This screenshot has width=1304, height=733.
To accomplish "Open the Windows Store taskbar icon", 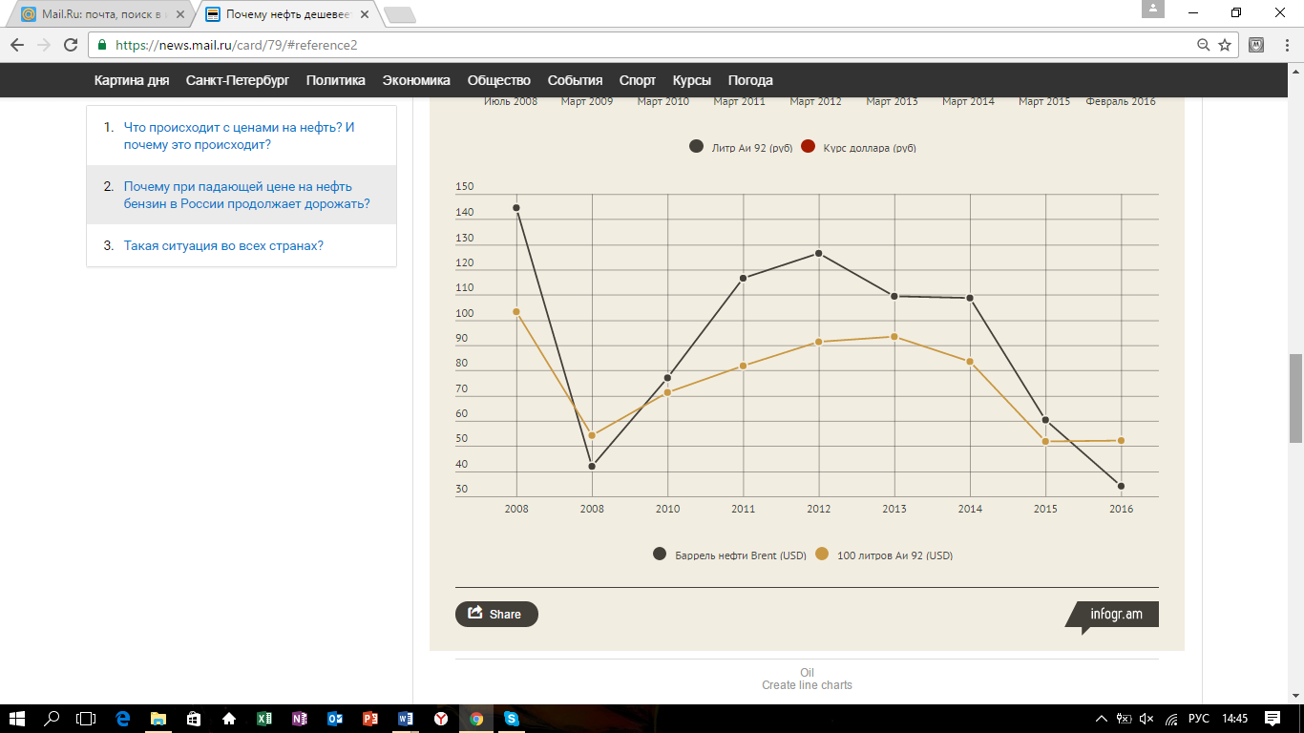I will [193, 719].
